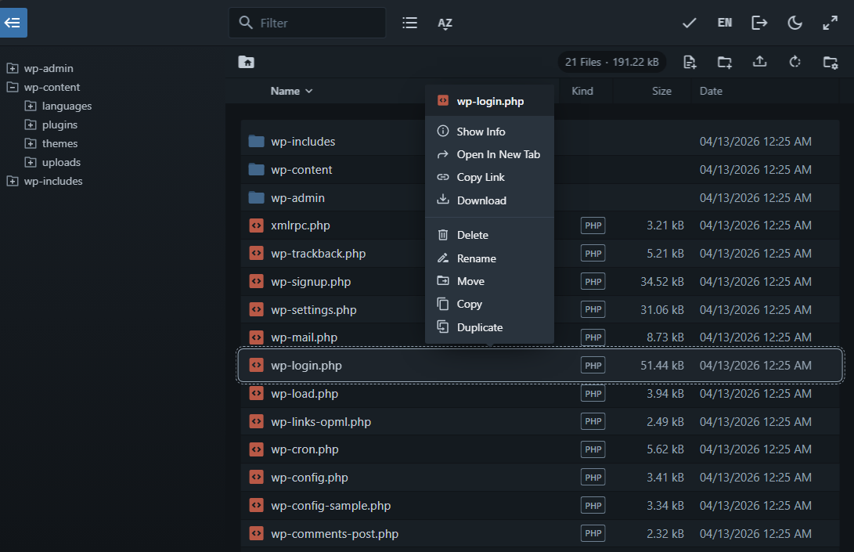Expand the languages tree node
854x552 pixels.
(x=31, y=106)
